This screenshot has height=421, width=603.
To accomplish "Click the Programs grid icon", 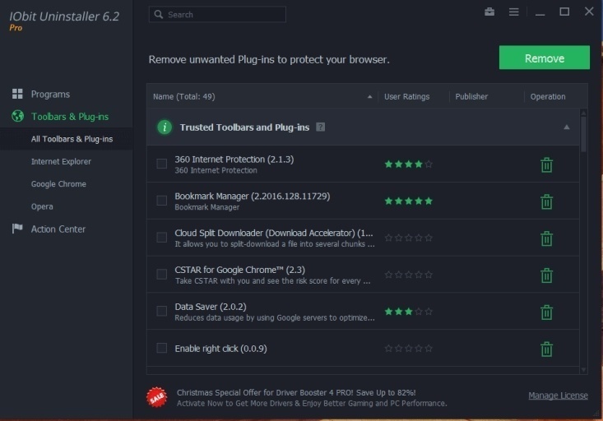I will pyautogui.click(x=17, y=94).
